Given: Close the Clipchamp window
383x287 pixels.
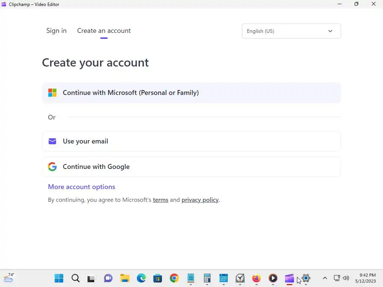Looking at the screenshot, I should pyautogui.click(x=374, y=4).
